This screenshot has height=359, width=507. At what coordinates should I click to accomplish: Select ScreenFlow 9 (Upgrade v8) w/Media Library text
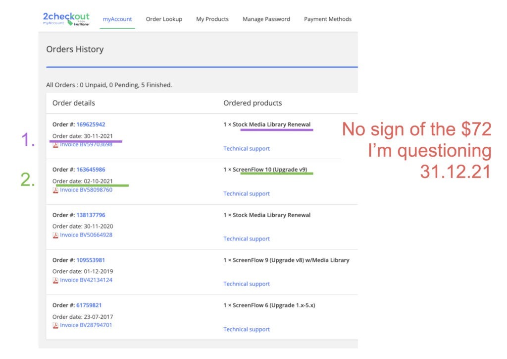click(x=291, y=260)
